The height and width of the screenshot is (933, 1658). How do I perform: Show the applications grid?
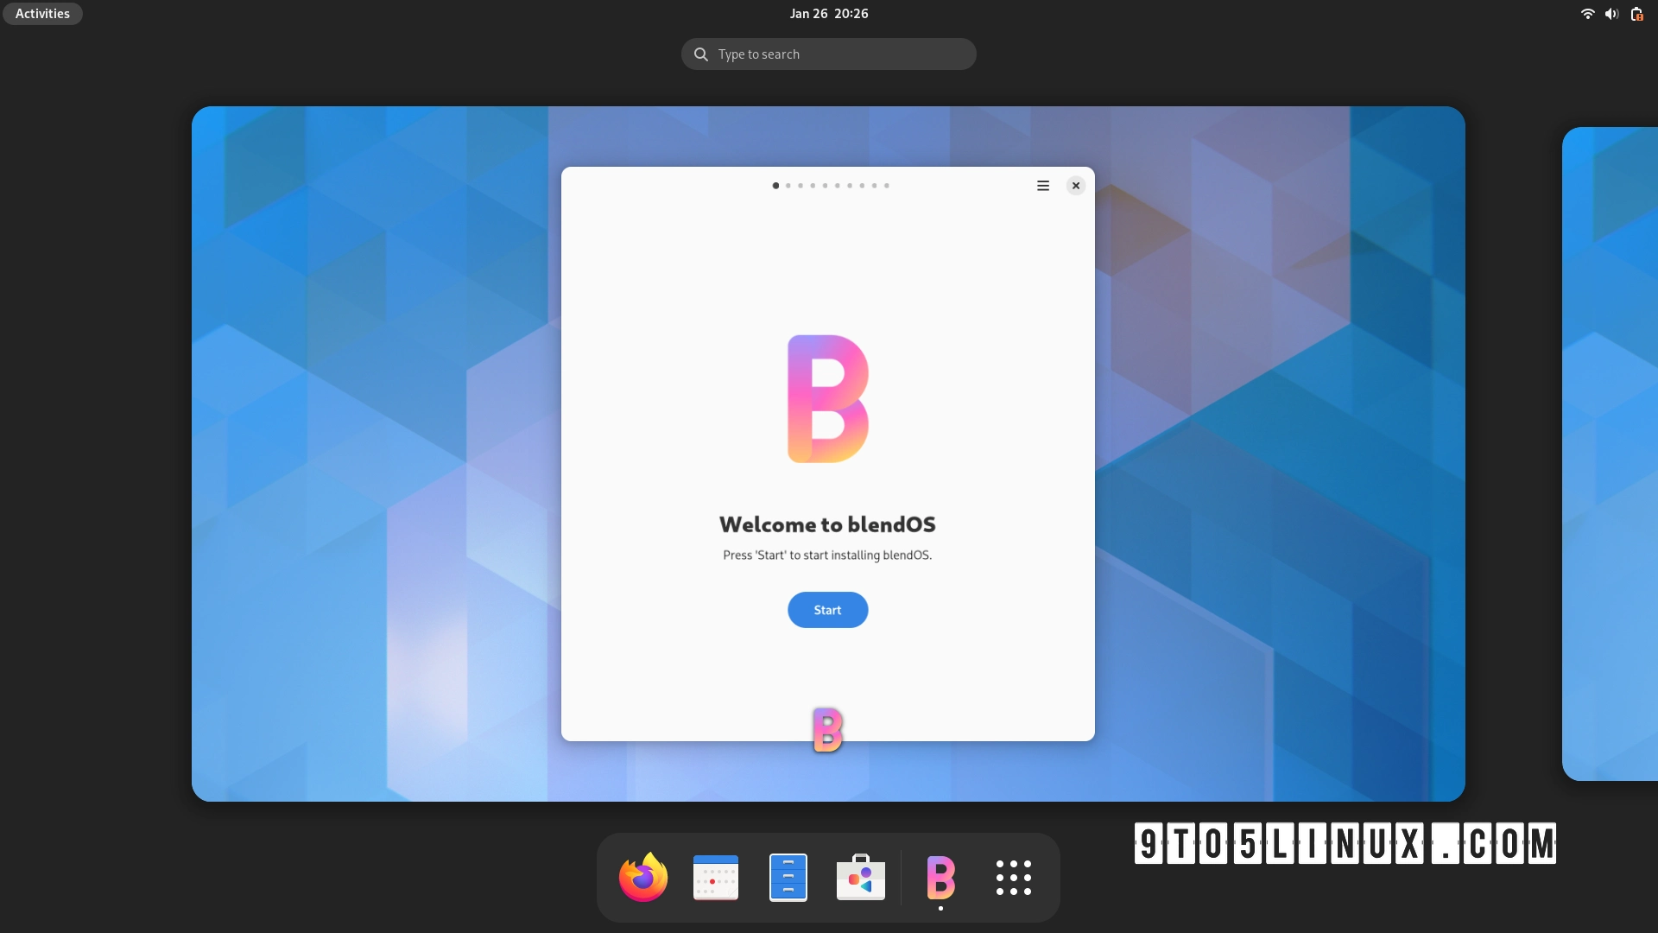[x=1013, y=877]
